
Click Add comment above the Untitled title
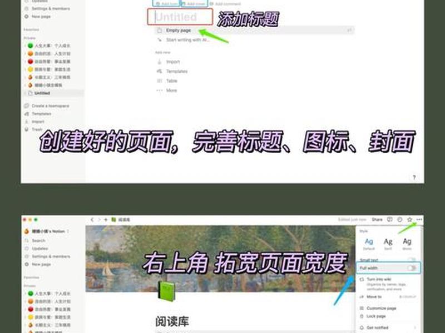[x=225, y=4]
